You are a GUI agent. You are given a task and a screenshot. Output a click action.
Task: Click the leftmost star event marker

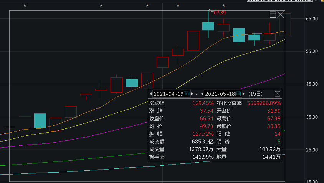point(25,5)
